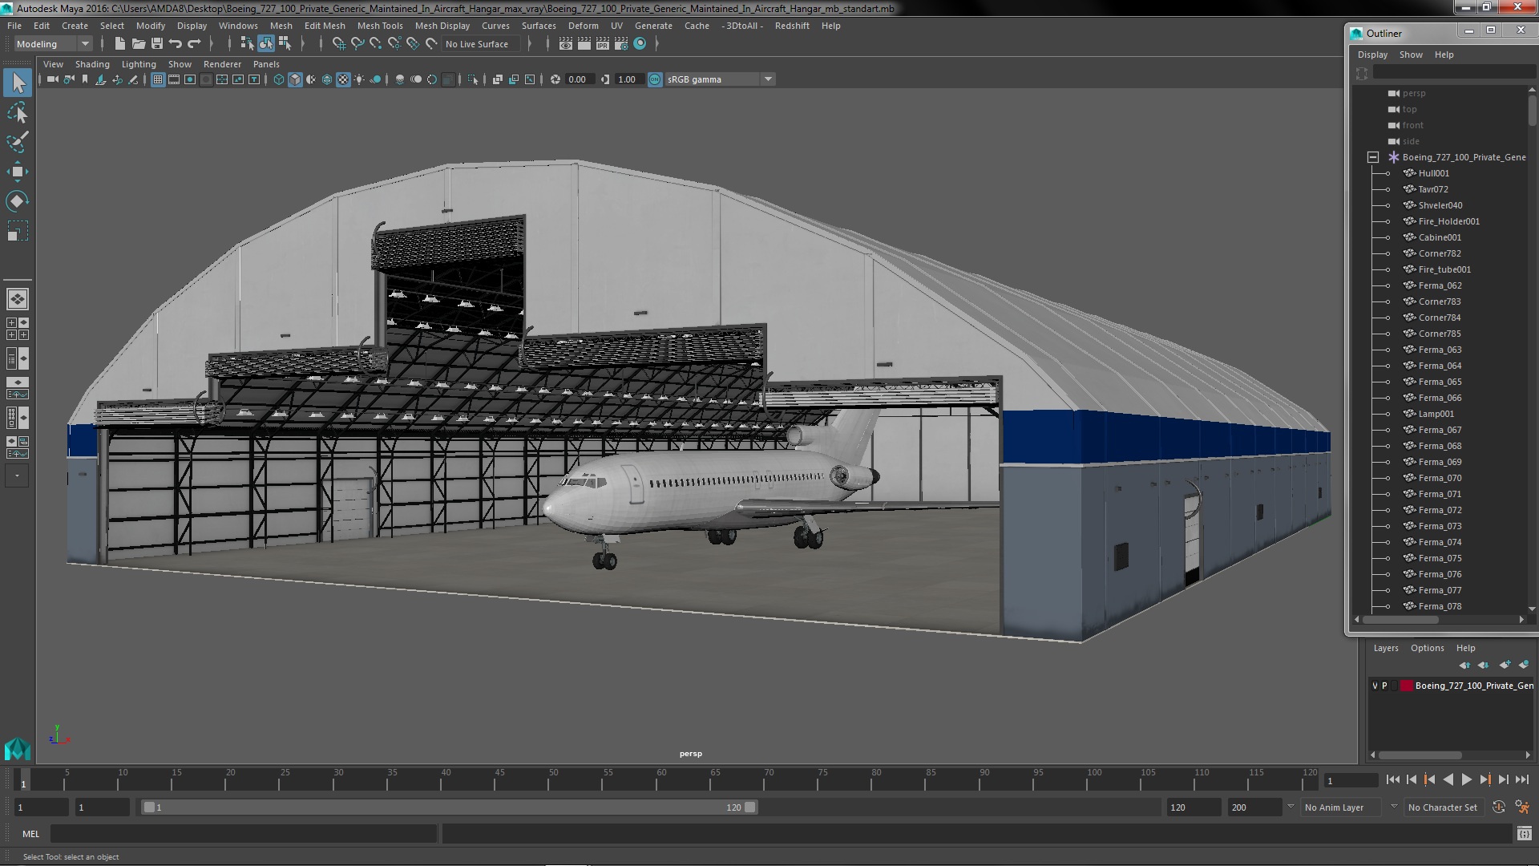Image resolution: width=1539 pixels, height=866 pixels.
Task: Click the play forwards button
Action: tap(1466, 779)
